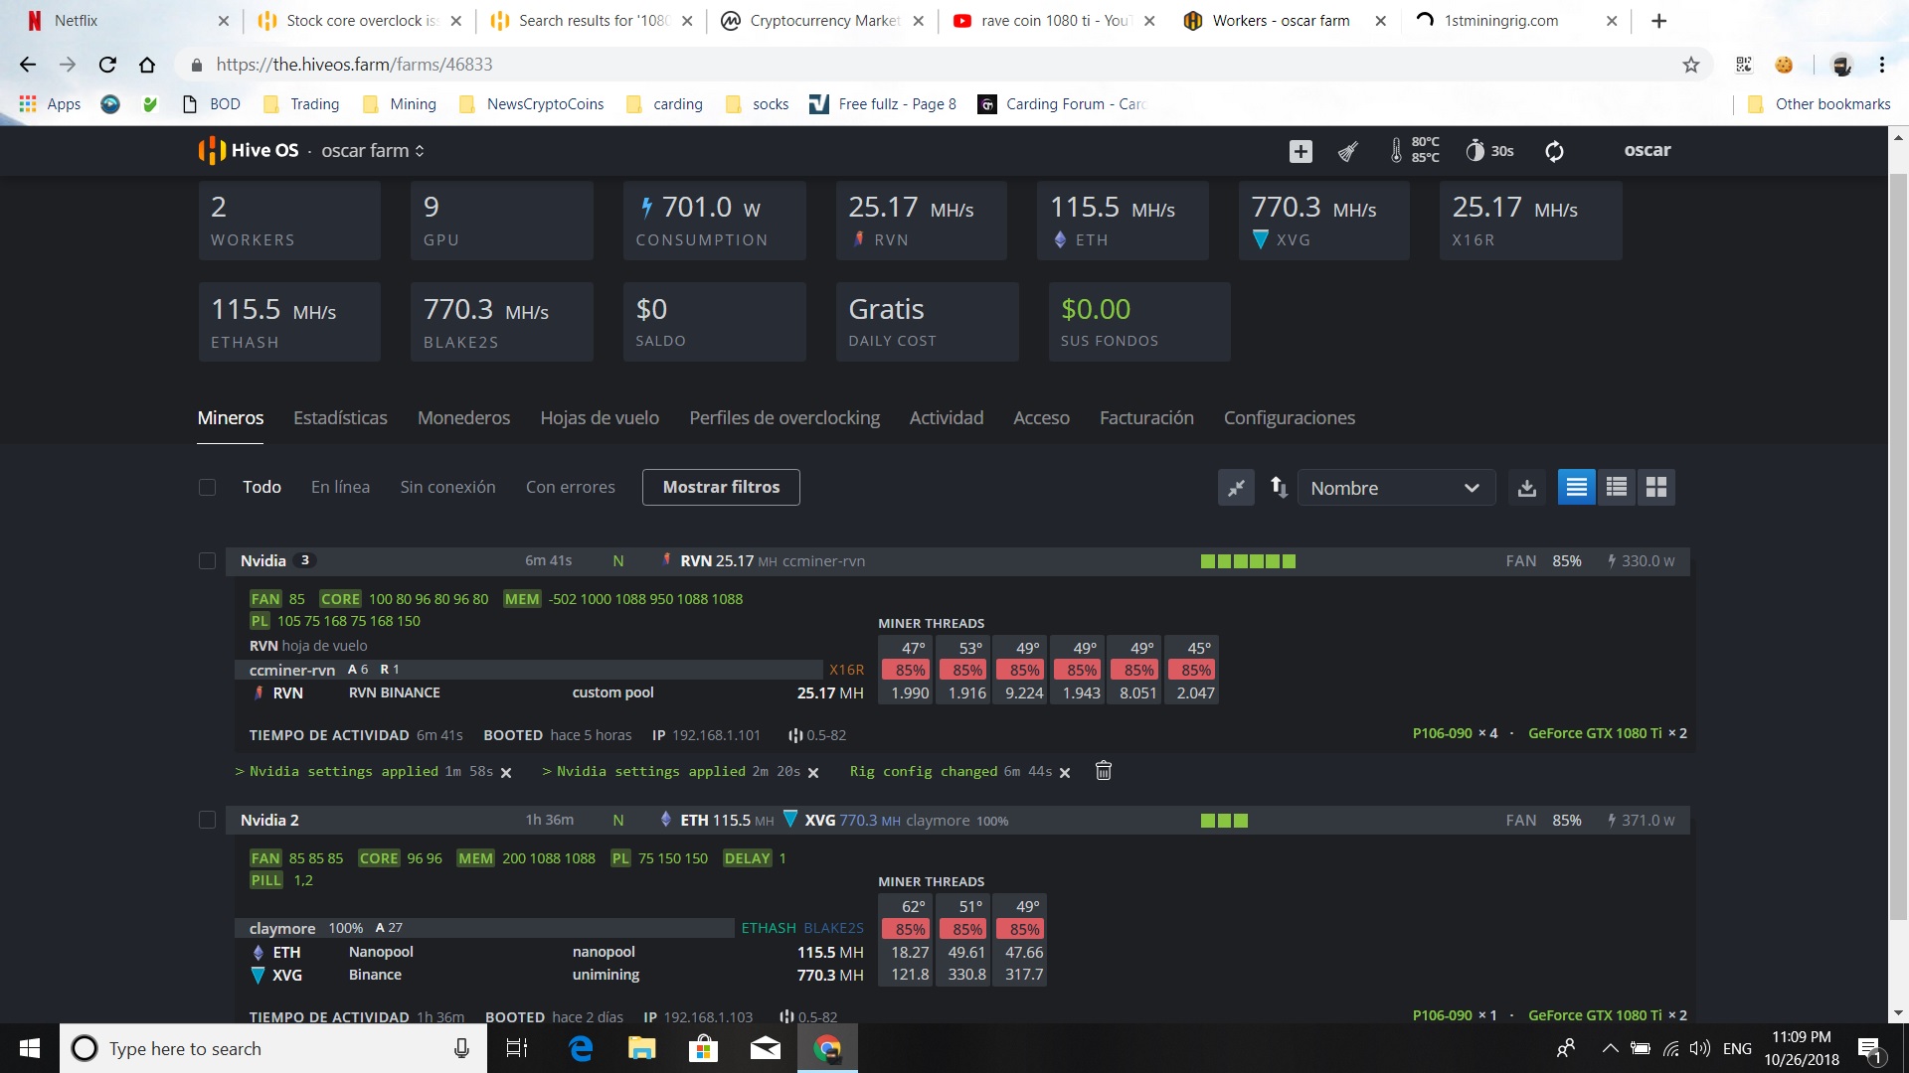Dismiss Nvidia settings applied 1m 58s message
The width and height of the screenshot is (1909, 1073).
point(506,773)
